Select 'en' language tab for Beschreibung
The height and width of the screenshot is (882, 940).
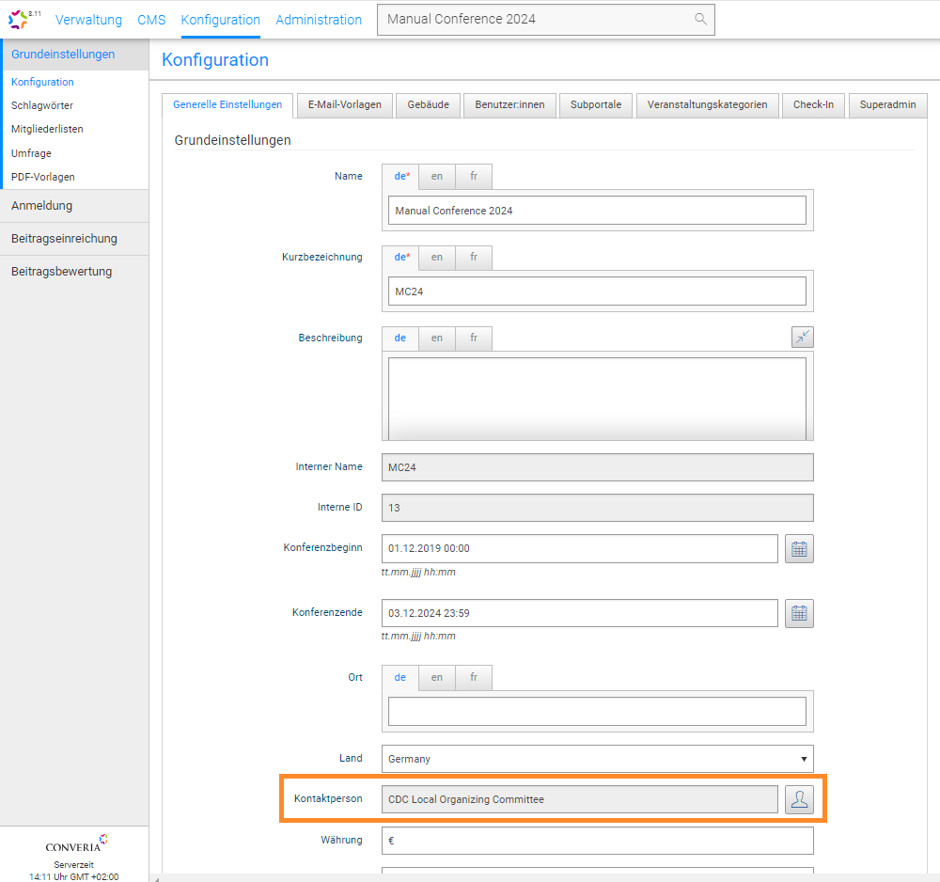tap(437, 339)
